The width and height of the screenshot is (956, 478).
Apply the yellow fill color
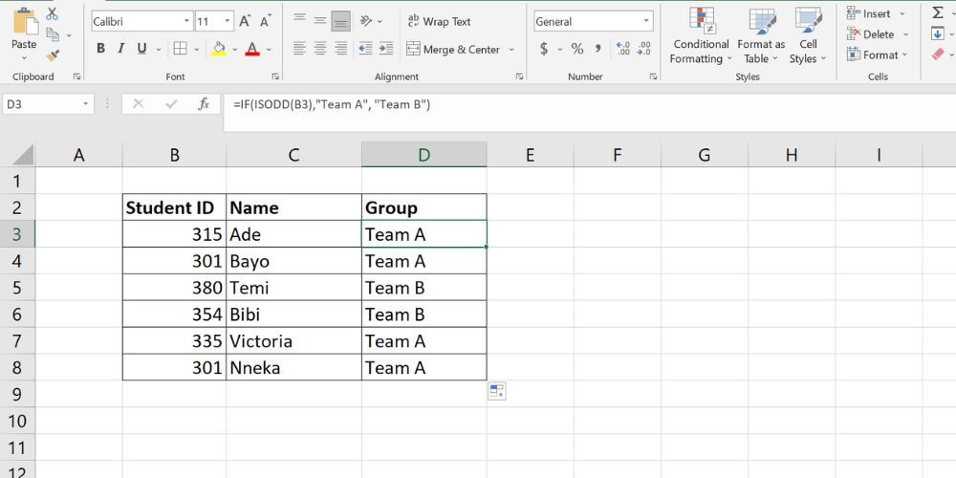219,49
